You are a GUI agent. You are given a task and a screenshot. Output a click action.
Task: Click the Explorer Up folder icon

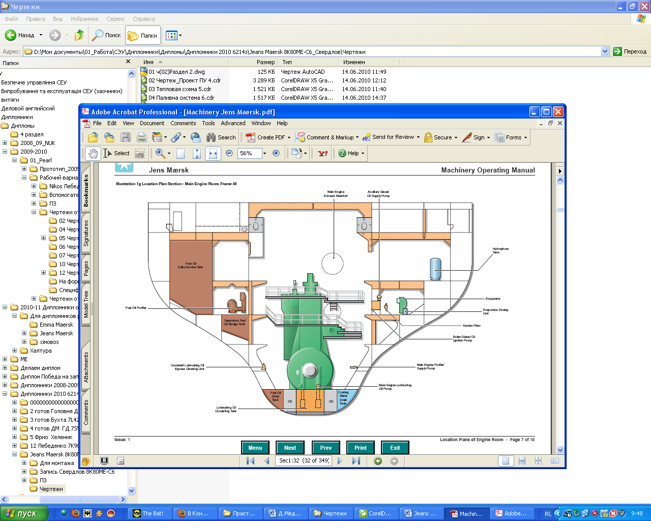point(79,35)
